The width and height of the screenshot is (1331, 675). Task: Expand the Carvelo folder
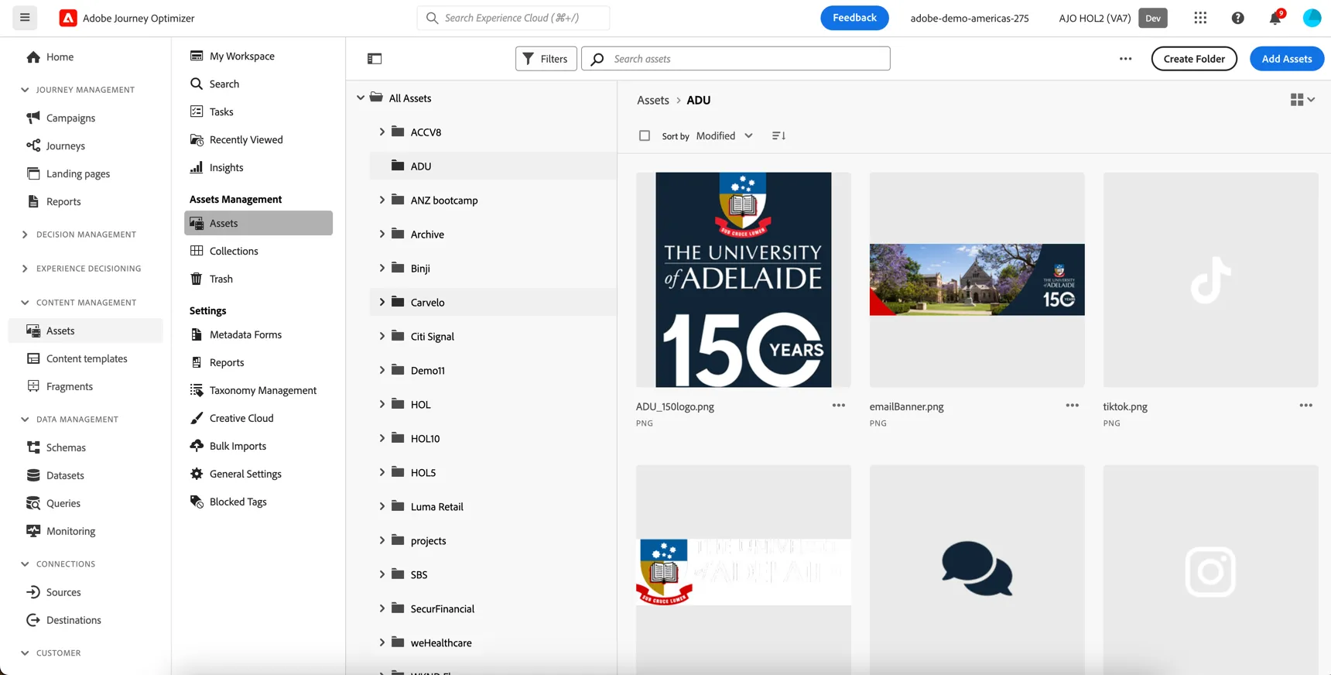point(382,302)
